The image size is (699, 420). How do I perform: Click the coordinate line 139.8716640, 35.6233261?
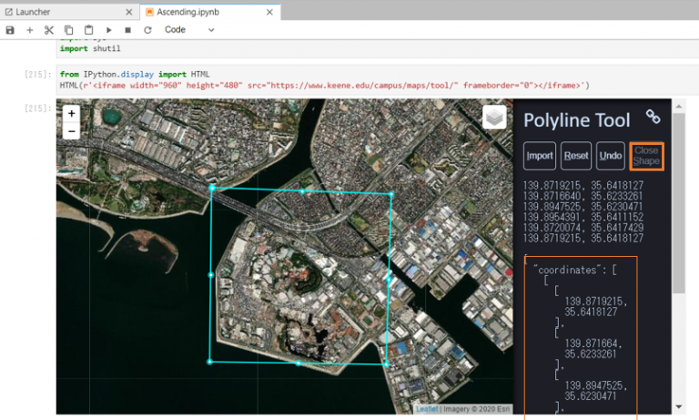(582, 196)
